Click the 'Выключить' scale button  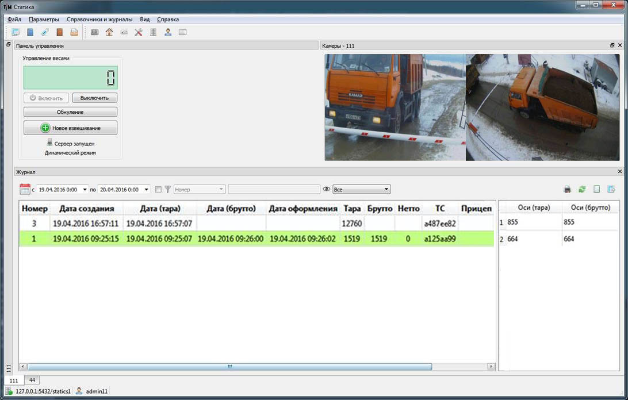point(94,98)
